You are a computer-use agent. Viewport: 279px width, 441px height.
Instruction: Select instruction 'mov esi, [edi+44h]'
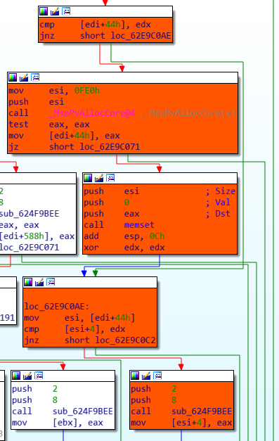coord(79,318)
